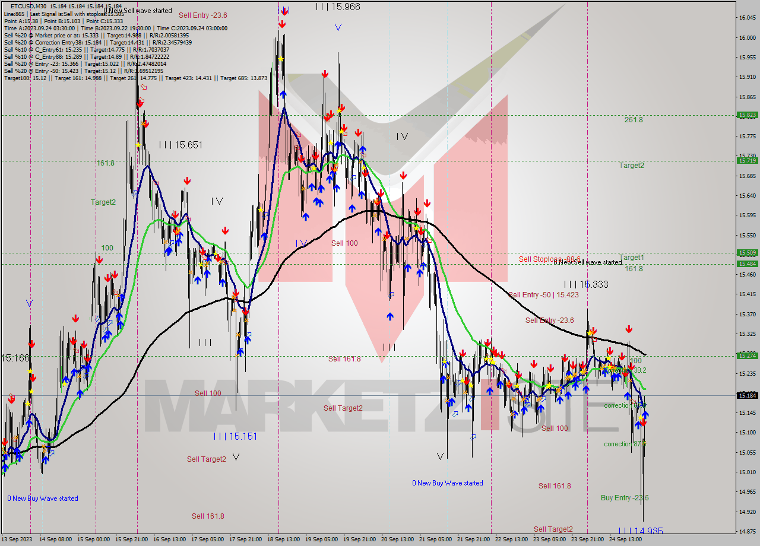Click the green 'Target1' label
This screenshot has height=546, width=760.
[631, 258]
